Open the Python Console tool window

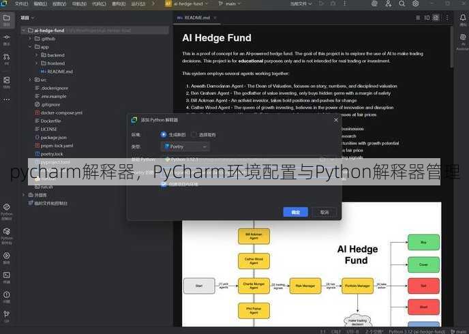point(7,207)
